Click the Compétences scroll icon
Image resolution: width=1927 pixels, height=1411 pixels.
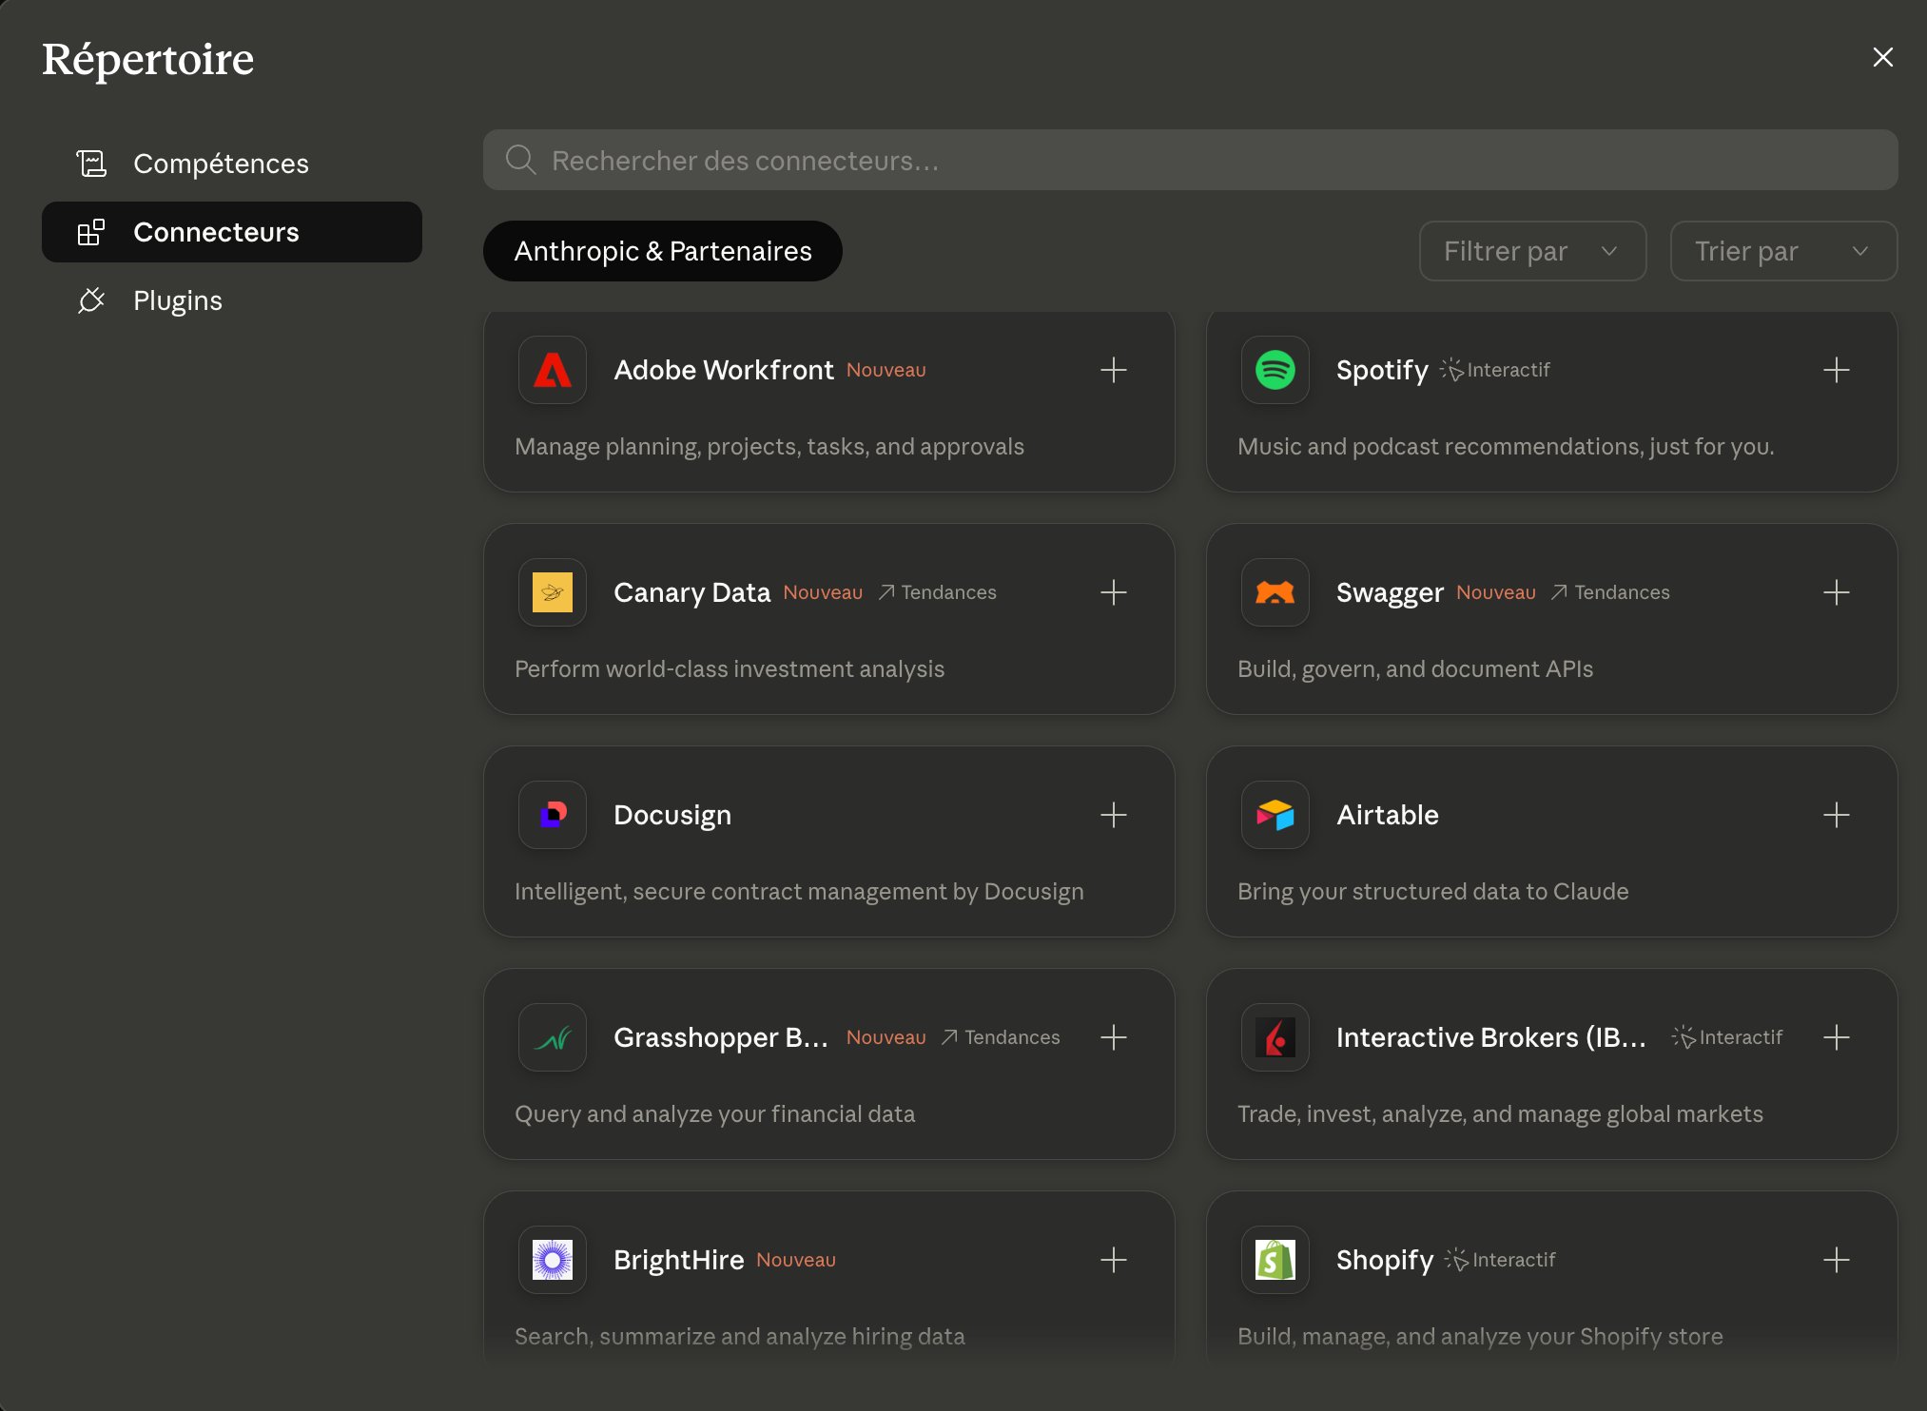(91, 164)
